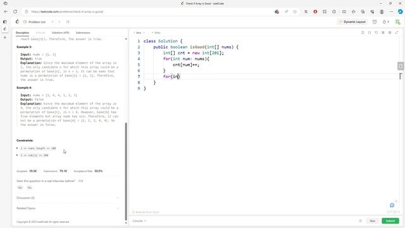The height and width of the screenshot is (228, 405).
Task: Open the editor settings icon
Action: [x=390, y=32]
